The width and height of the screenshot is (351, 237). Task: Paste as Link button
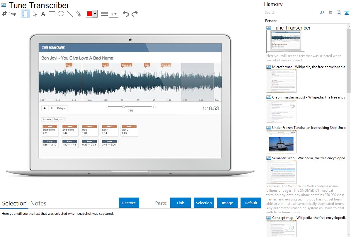tap(180, 203)
